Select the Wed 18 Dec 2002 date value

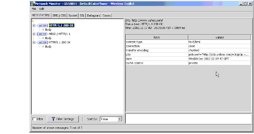[219, 59]
